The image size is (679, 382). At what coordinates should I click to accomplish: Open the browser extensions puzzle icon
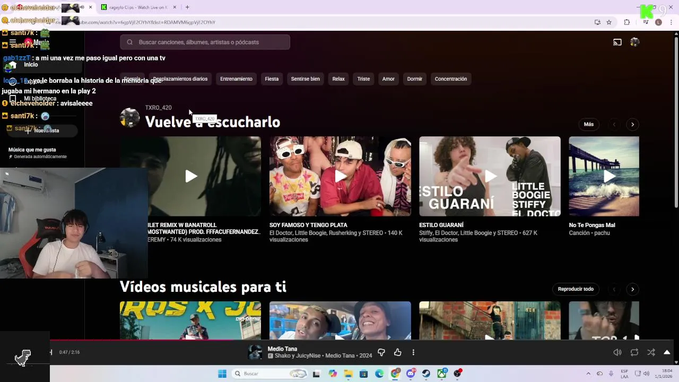pos(627,22)
